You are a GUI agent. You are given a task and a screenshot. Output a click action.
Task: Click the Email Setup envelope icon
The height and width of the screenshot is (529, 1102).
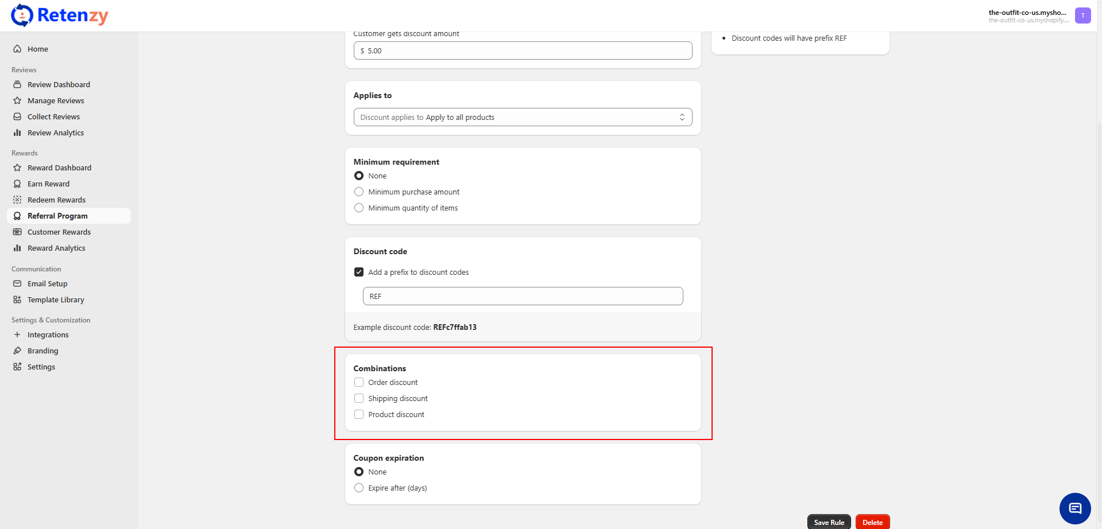point(17,284)
